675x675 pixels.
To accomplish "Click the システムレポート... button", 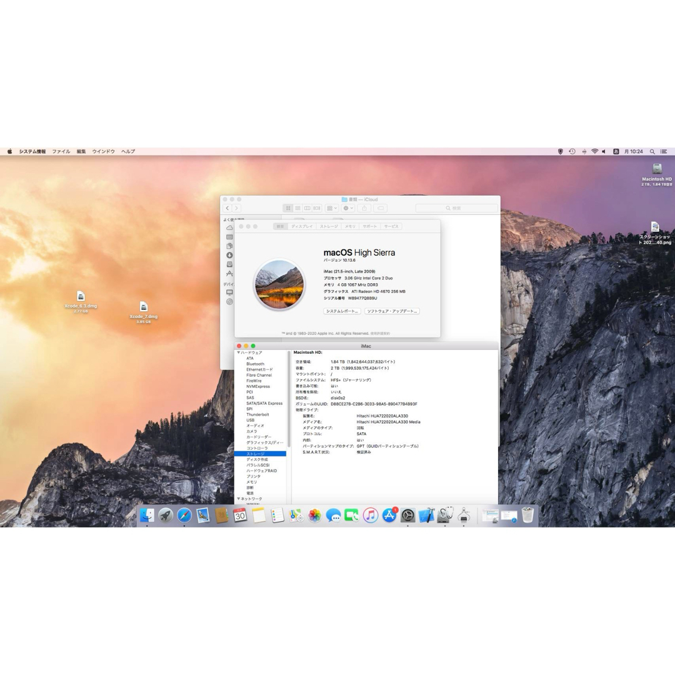I will click(342, 311).
